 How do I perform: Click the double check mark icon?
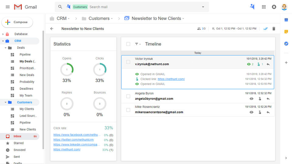point(266,29)
